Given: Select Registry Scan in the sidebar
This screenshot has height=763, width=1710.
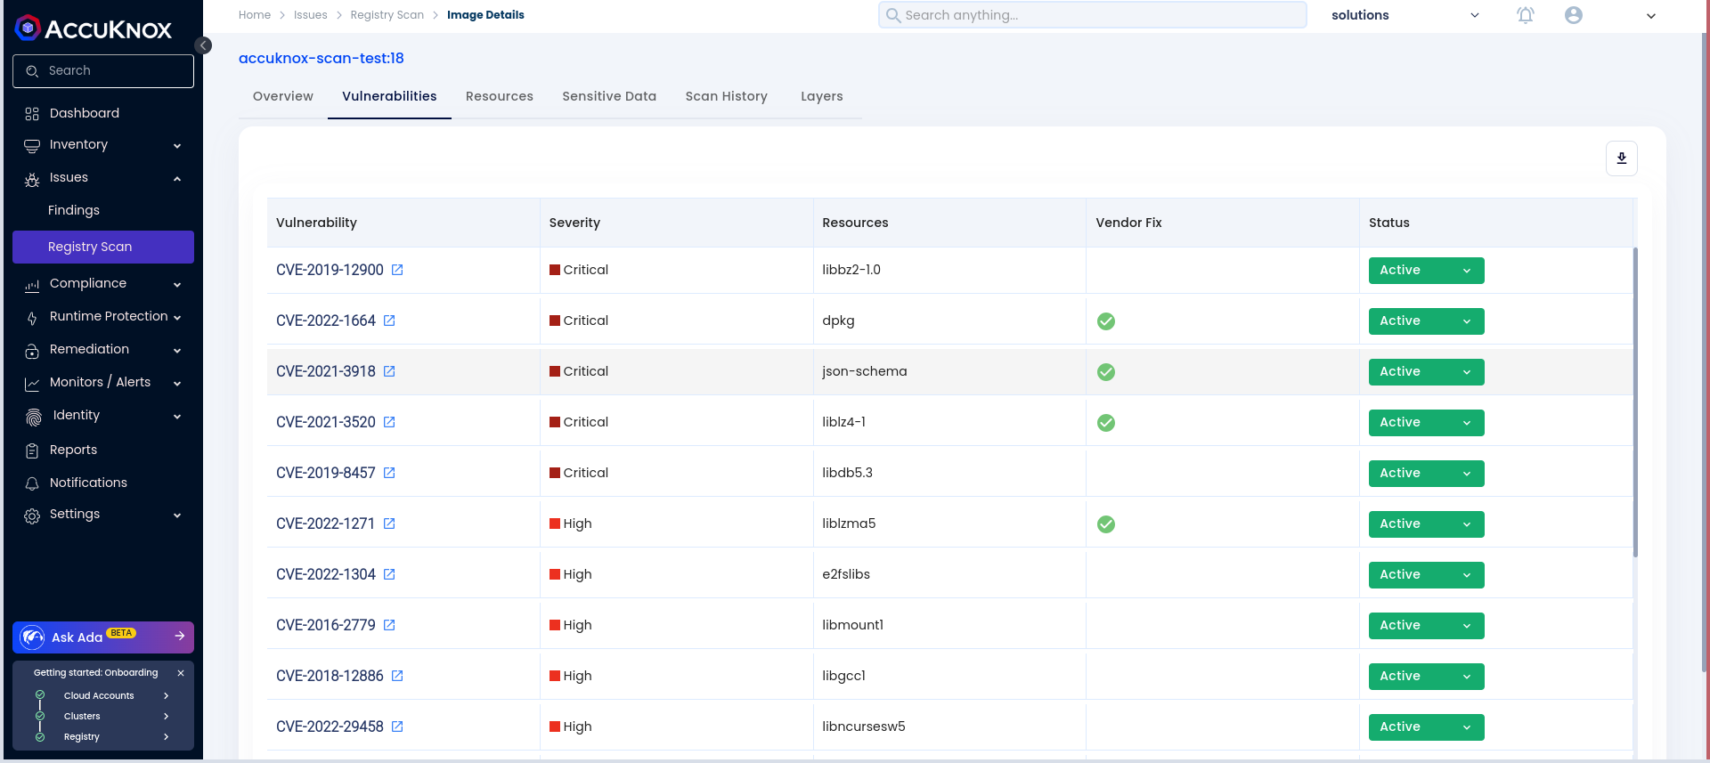Looking at the screenshot, I should click(x=103, y=247).
